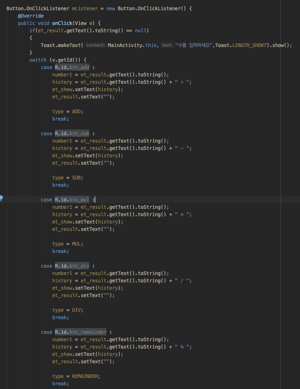Viewport: 300px width, 389px height.
Task: Click the R.id.btn_div case label
Action: [72, 266]
